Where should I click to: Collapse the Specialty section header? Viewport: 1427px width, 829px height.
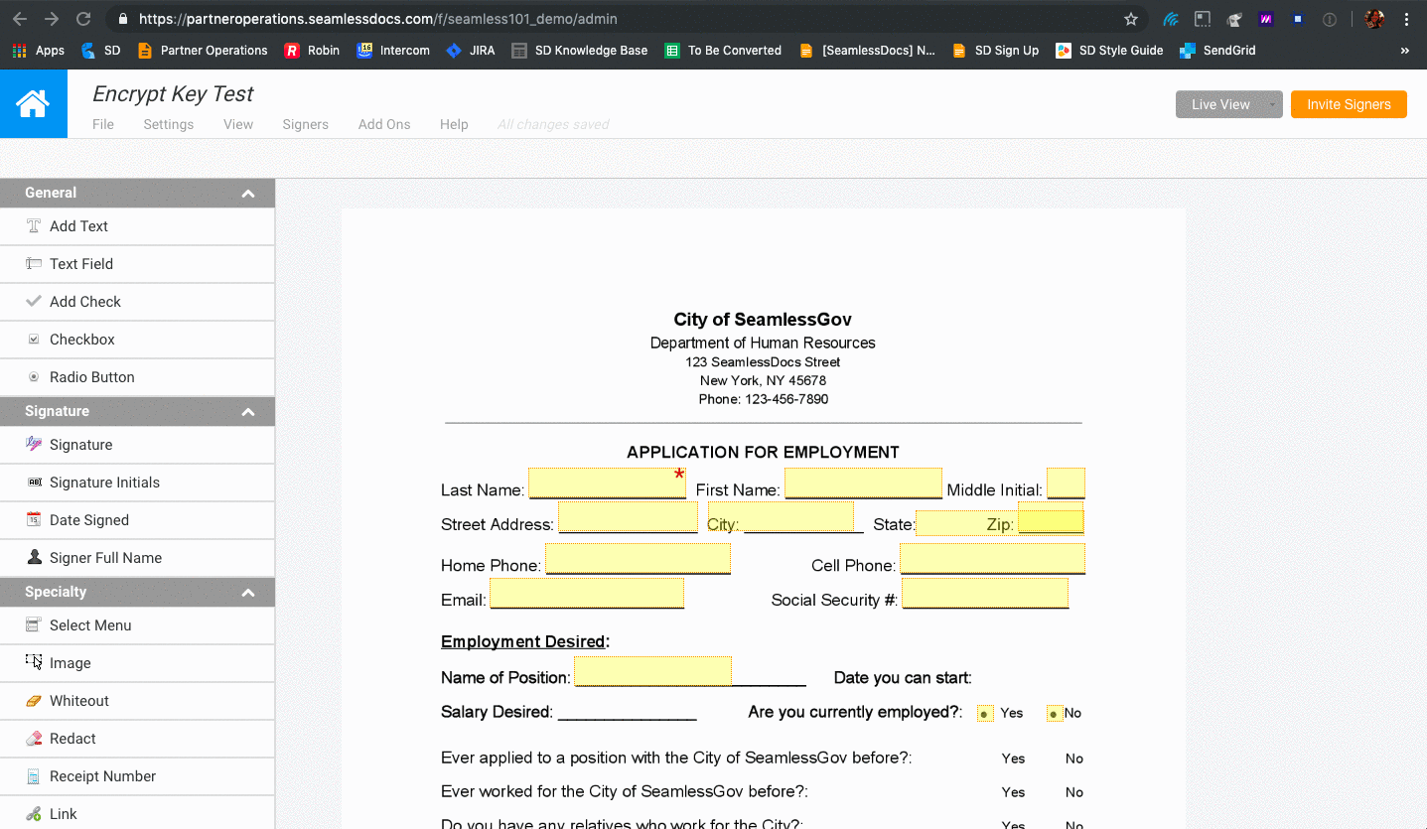(247, 592)
